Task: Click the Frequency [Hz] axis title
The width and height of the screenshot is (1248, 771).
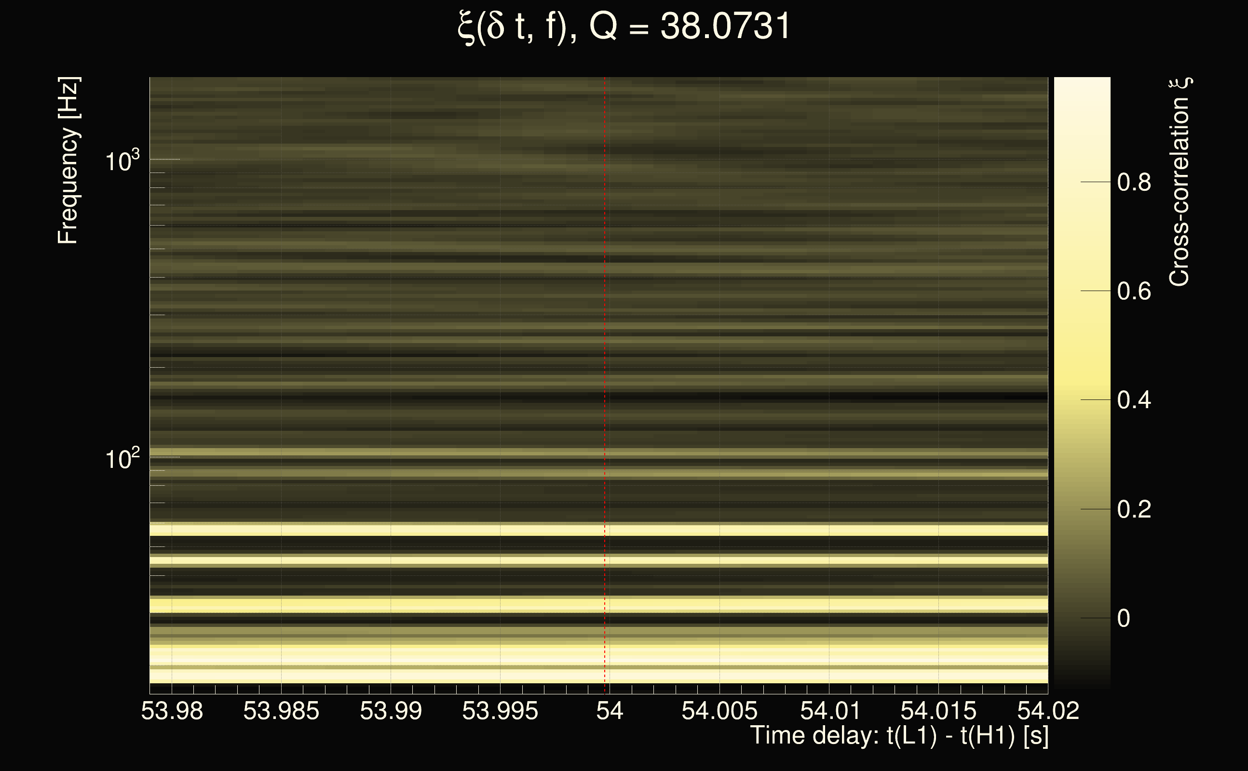Action: (68, 160)
